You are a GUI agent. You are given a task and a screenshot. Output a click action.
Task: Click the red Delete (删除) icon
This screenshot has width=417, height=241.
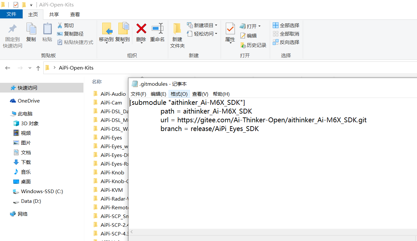141,29
